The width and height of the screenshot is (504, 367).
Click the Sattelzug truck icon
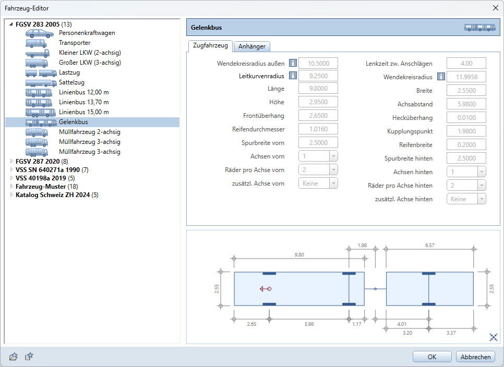pyautogui.click(x=41, y=82)
